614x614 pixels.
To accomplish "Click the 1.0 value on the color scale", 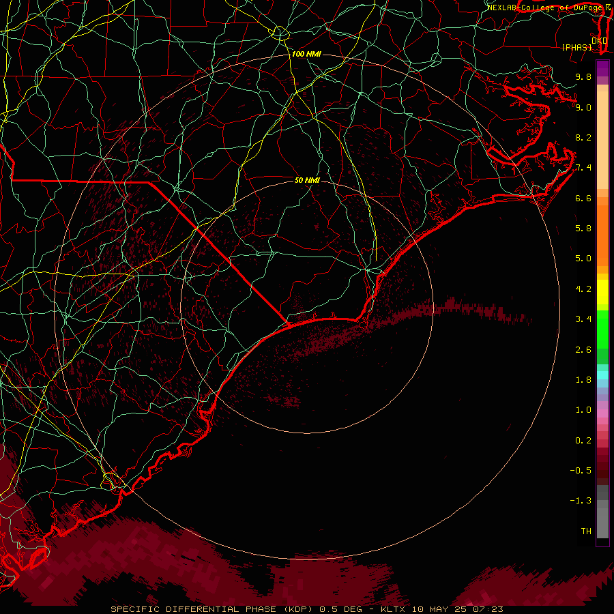I will pyautogui.click(x=583, y=410).
